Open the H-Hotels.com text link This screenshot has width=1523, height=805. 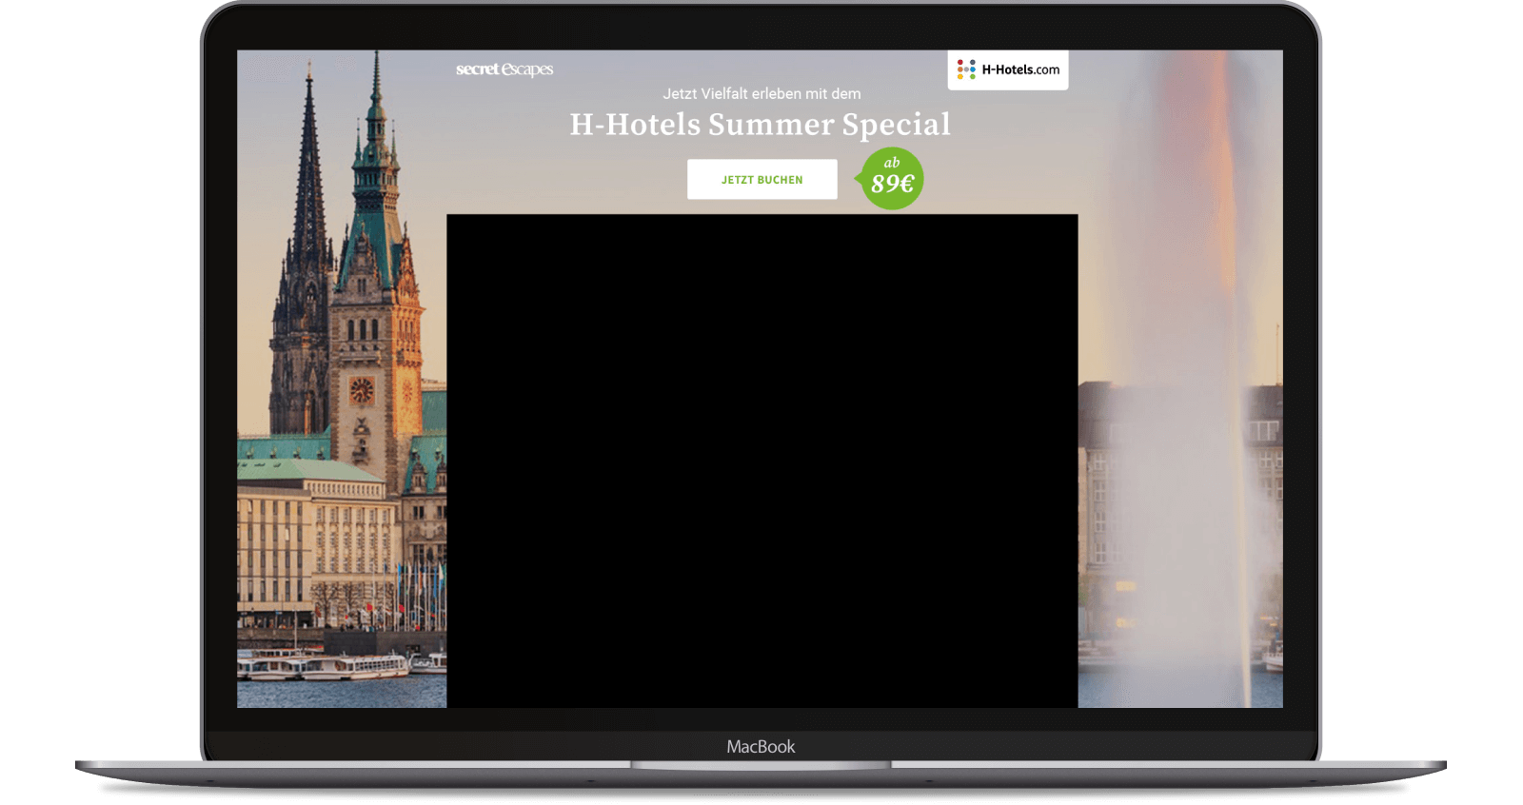click(1020, 69)
